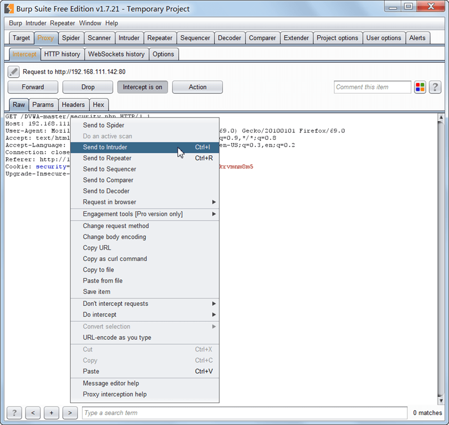Open the User options tab
This screenshot has height=425, width=449.
click(384, 38)
